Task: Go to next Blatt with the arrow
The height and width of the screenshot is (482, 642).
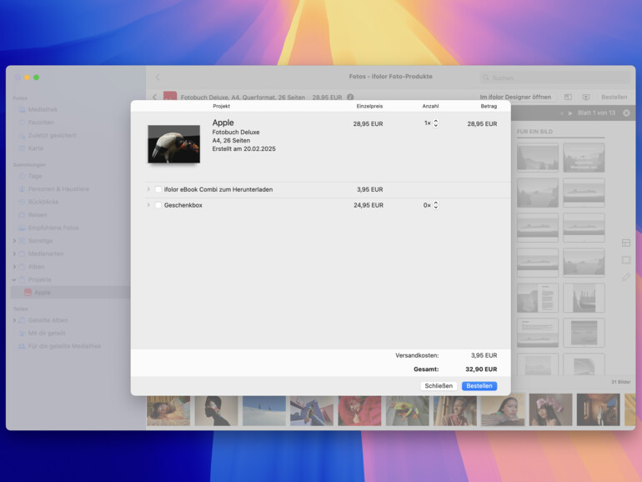Action: (x=570, y=113)
